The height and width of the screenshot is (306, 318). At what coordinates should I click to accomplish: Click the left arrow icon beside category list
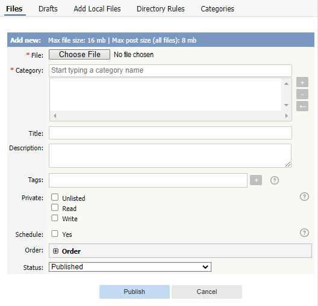point(302,106)
